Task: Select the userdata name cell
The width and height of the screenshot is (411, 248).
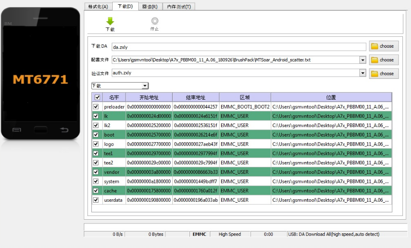Action: pyautogui.click(x=114, y=200)
